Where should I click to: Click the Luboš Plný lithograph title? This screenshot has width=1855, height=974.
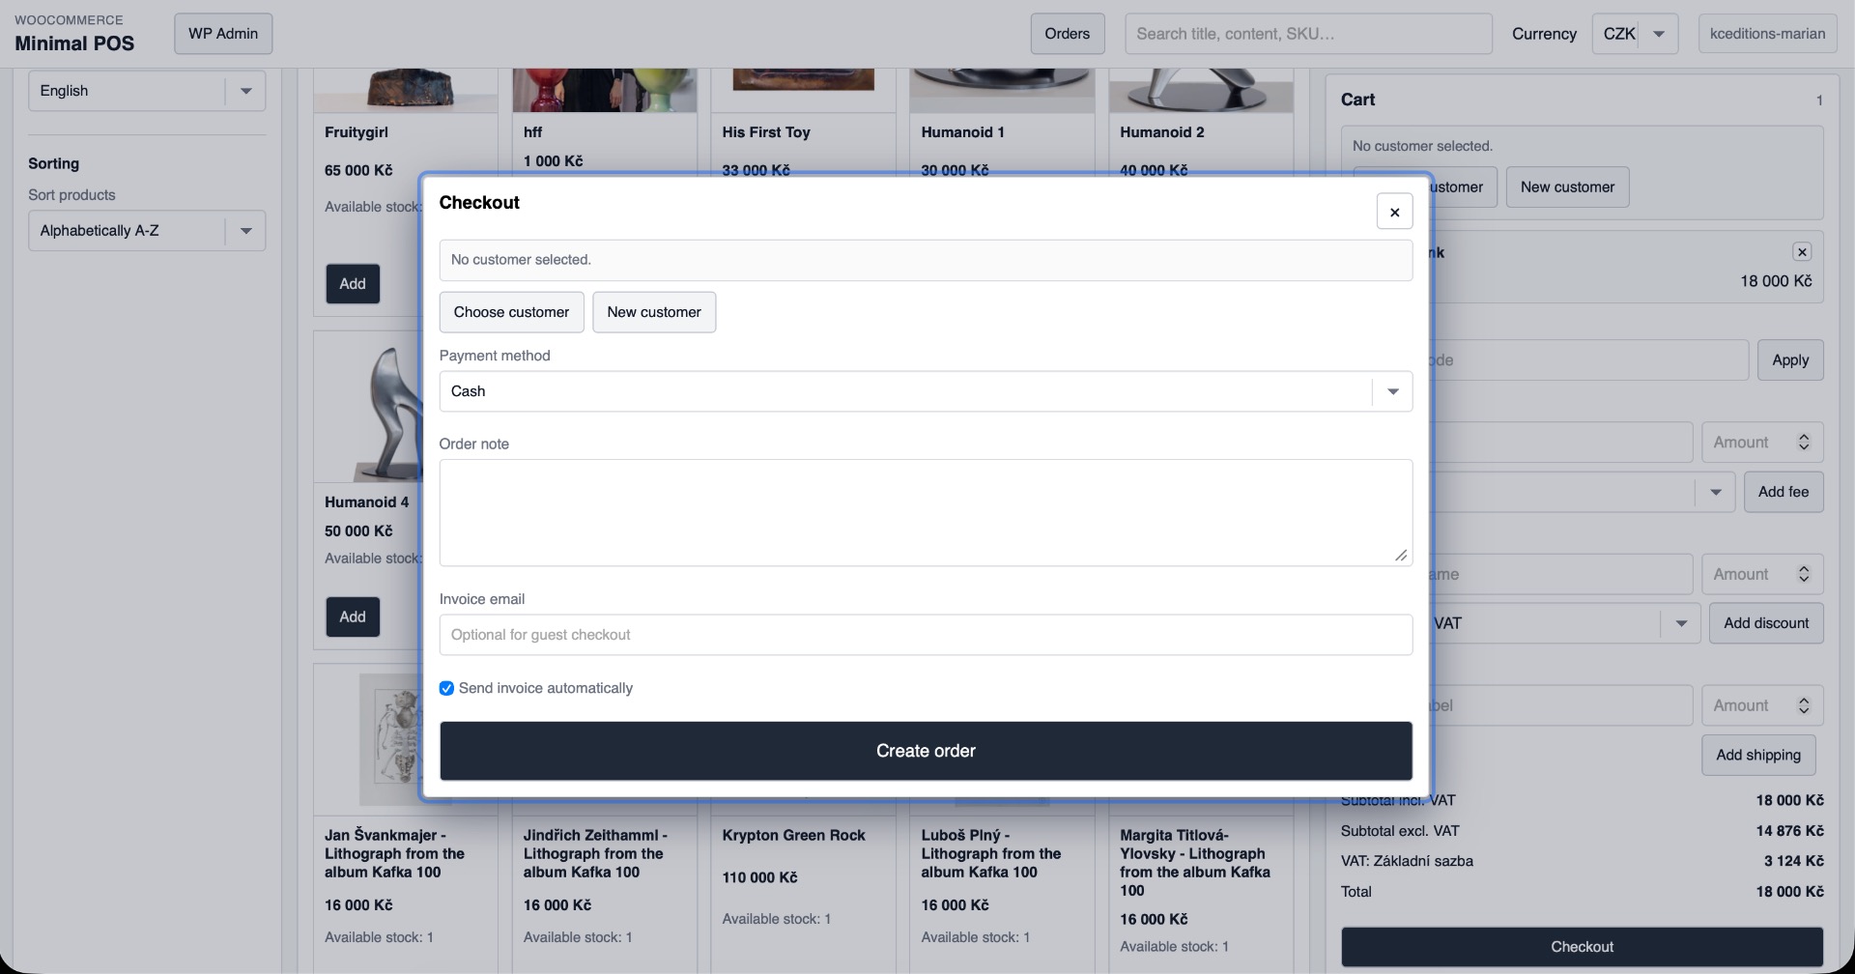(991, 854)
